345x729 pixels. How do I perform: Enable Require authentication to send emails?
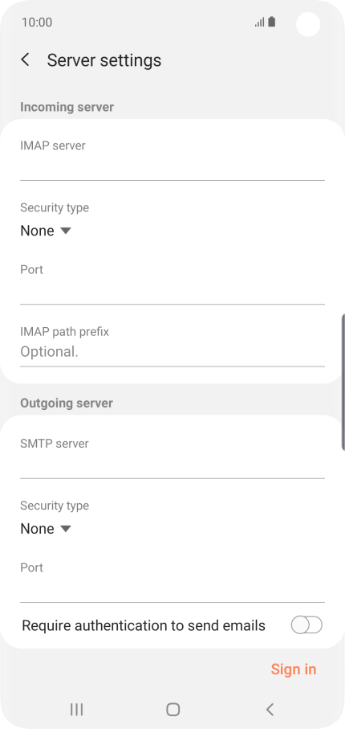pyautogui.click(x=306, y=625)
